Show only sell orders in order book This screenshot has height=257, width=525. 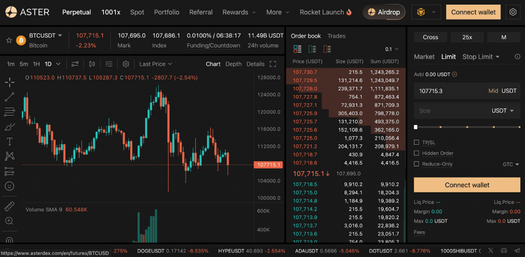(327, 49)
